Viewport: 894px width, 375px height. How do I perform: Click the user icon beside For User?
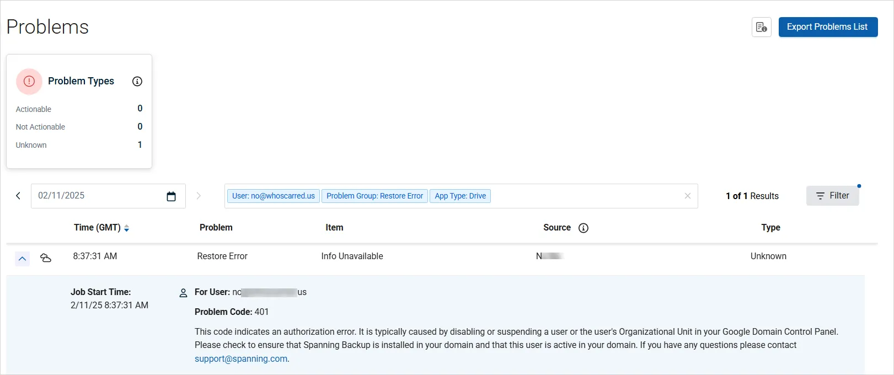click(183, 293)
